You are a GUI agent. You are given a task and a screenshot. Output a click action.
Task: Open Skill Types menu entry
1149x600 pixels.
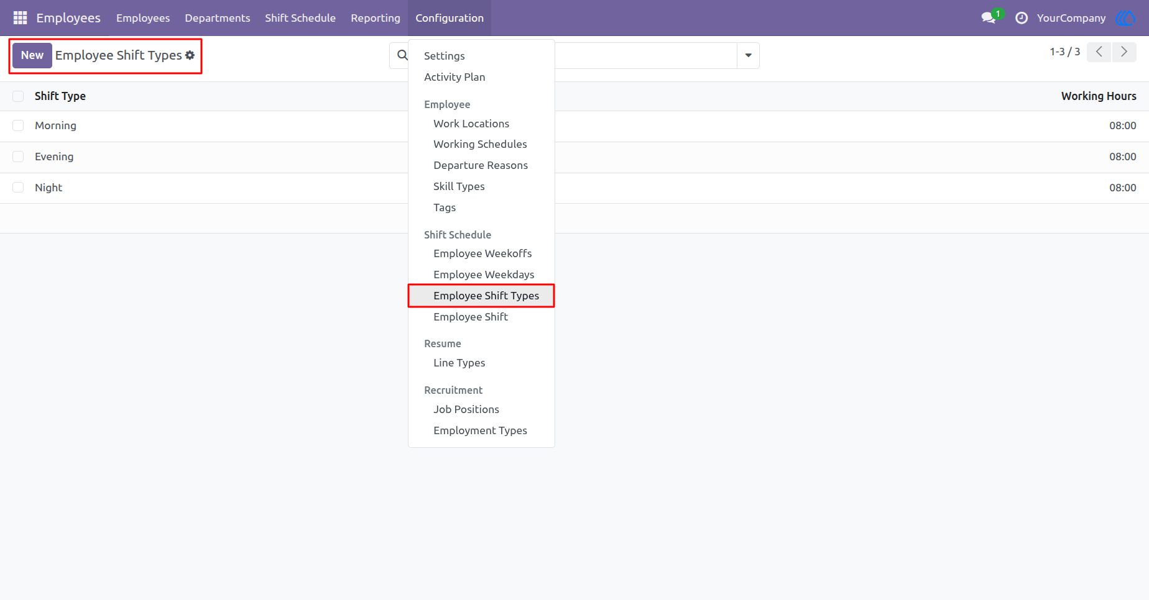tap(481, 186)
